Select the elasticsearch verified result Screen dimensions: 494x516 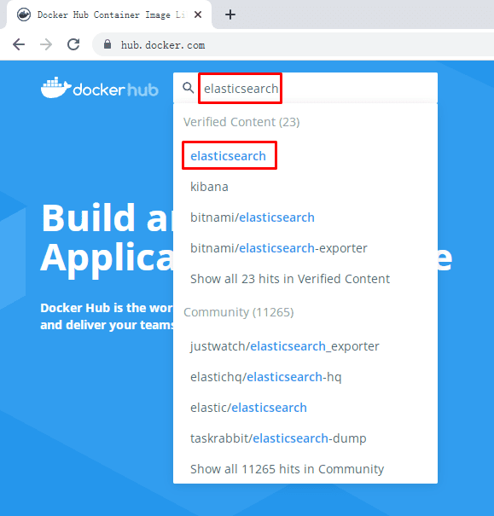pos(228,156)
